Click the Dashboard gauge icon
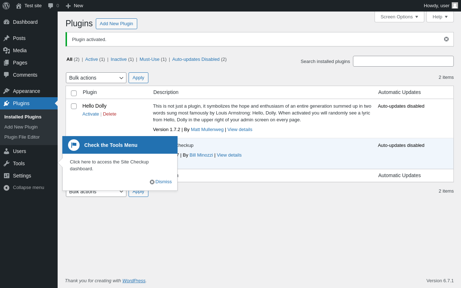 tap(6, 22)
